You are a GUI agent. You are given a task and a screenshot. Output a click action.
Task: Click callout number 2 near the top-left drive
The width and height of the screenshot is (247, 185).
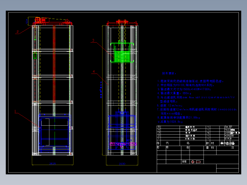tap(18, 32)
